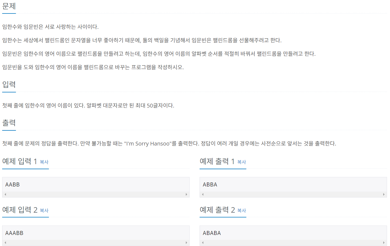Click the 문제 section heading
Image resolution: width=390 pixels, height=246 pixels.
coord(9,6)
